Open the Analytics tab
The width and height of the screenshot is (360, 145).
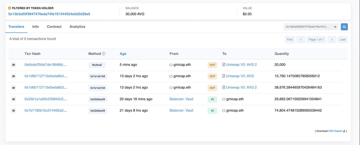(x=77, y=27)
